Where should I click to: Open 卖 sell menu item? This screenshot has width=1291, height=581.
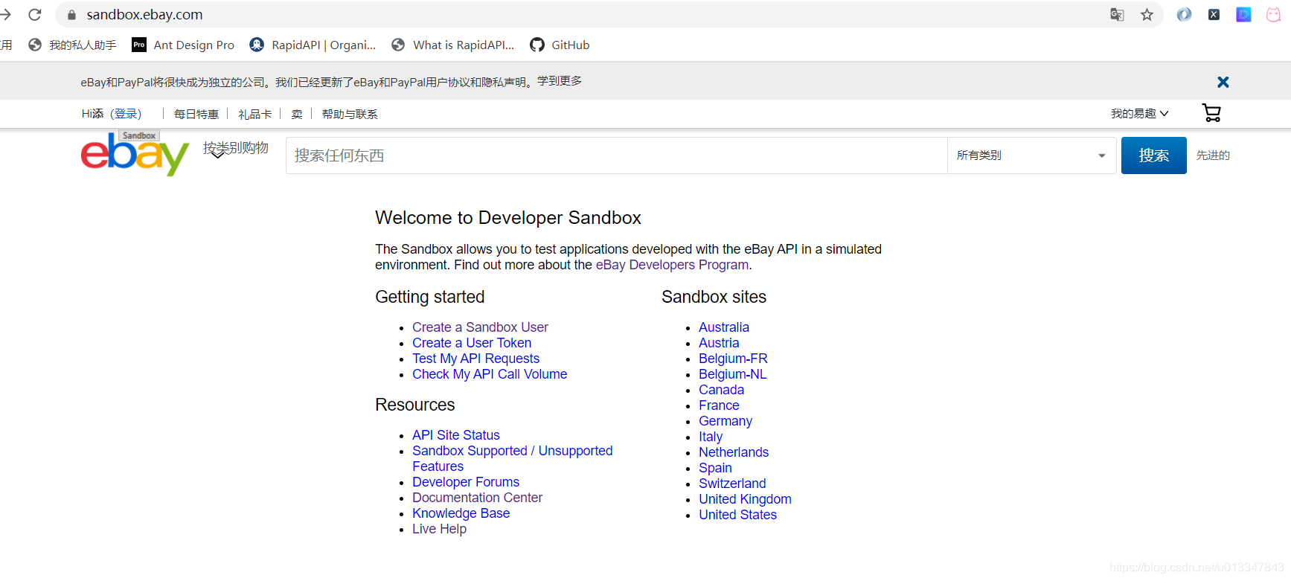(297, 114)
